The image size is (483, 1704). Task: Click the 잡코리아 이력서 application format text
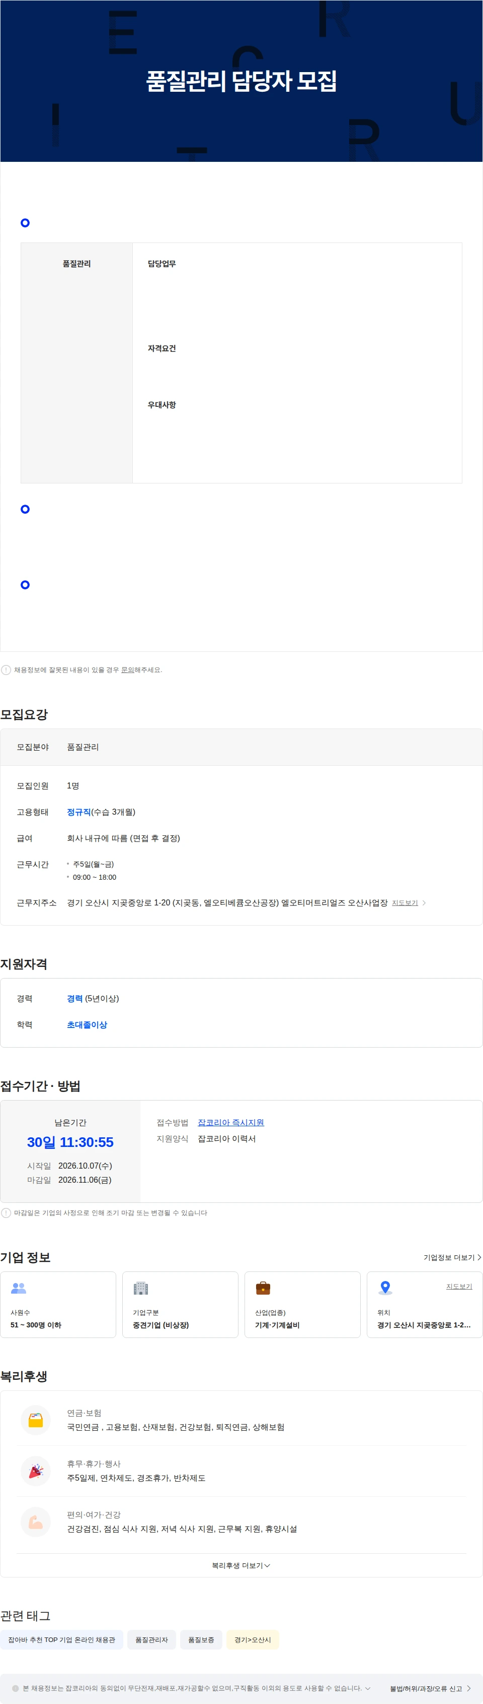(226, 1138)
